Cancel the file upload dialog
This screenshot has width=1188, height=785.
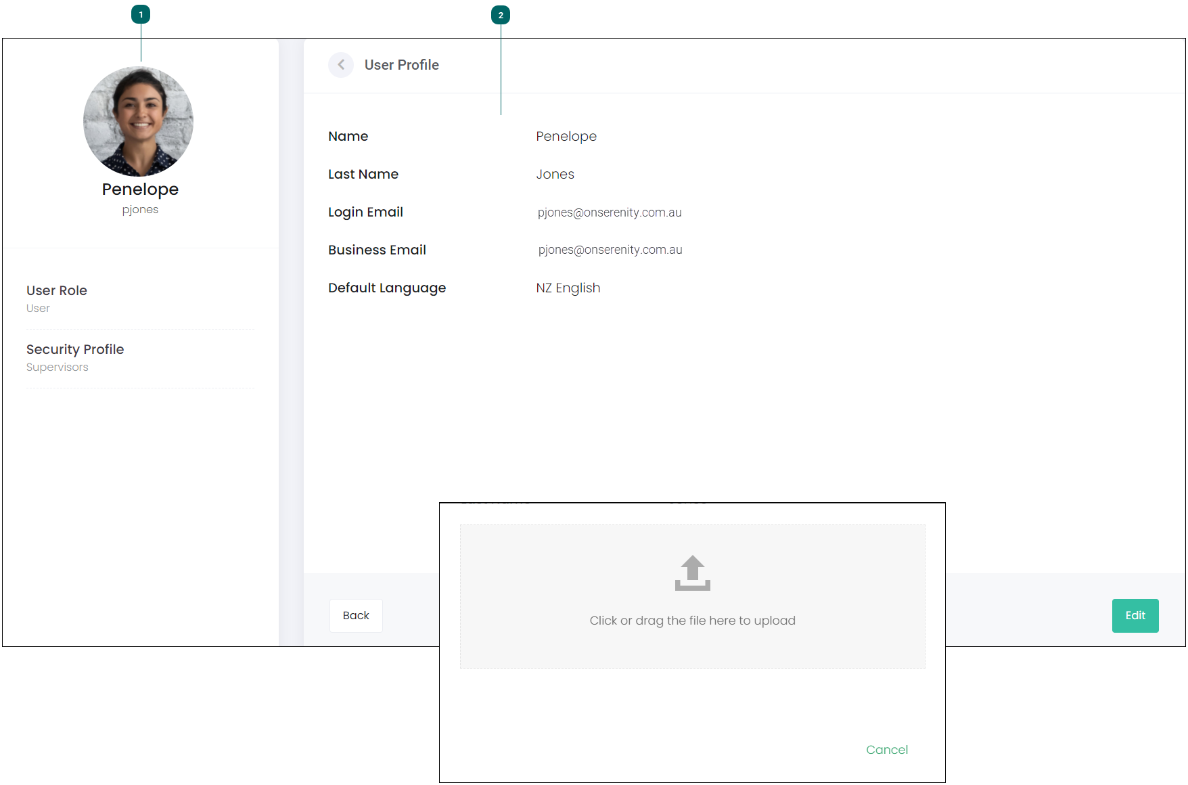[x=887, y=750]
